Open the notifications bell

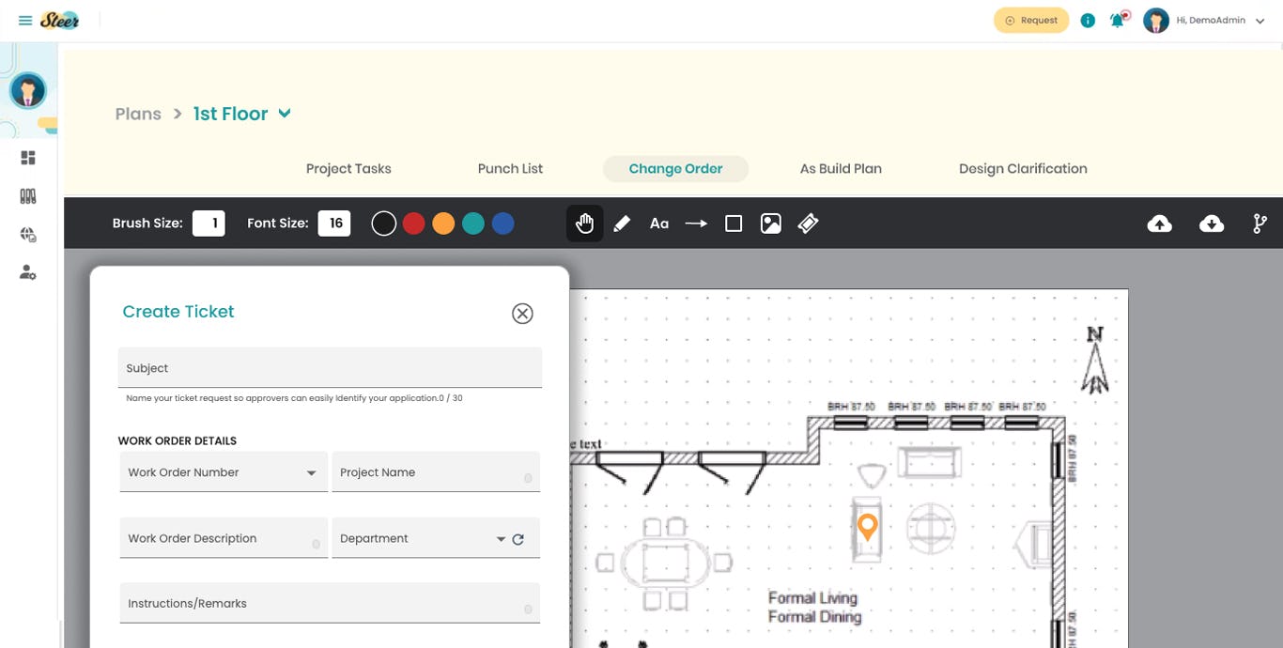[x=1117, y=19]
